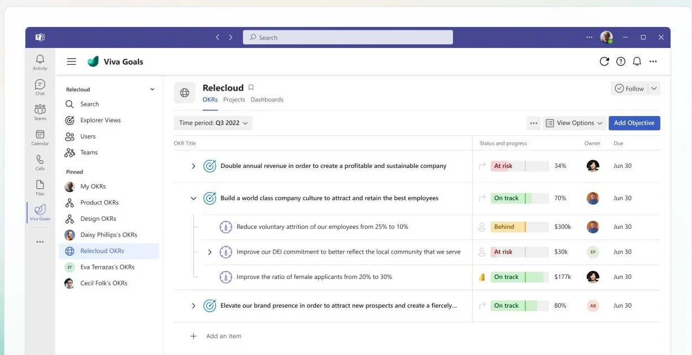
Task: Go forward with the right arrow
Action: (x=230, y=37)
